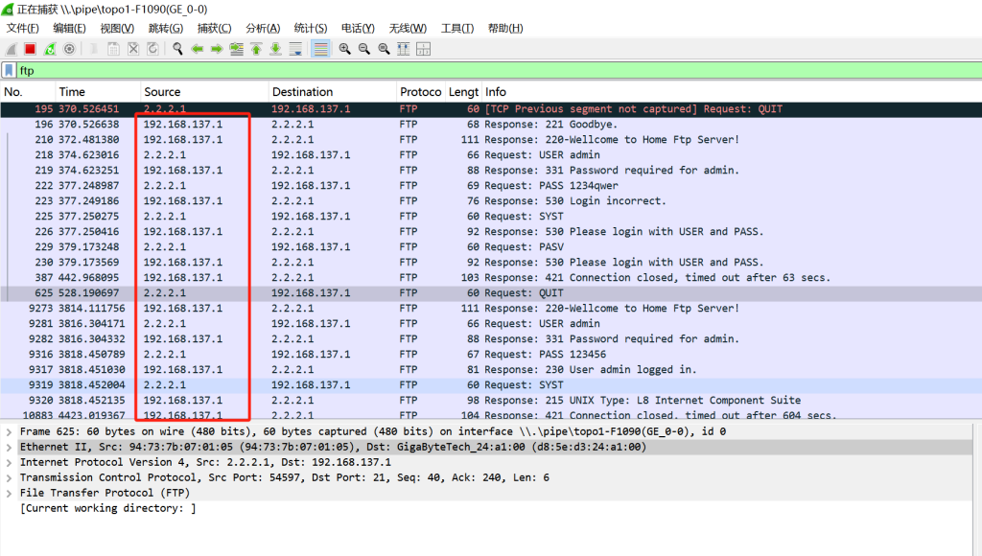
Task: Click the start capture shark fin icon
Action: (11, 49)
